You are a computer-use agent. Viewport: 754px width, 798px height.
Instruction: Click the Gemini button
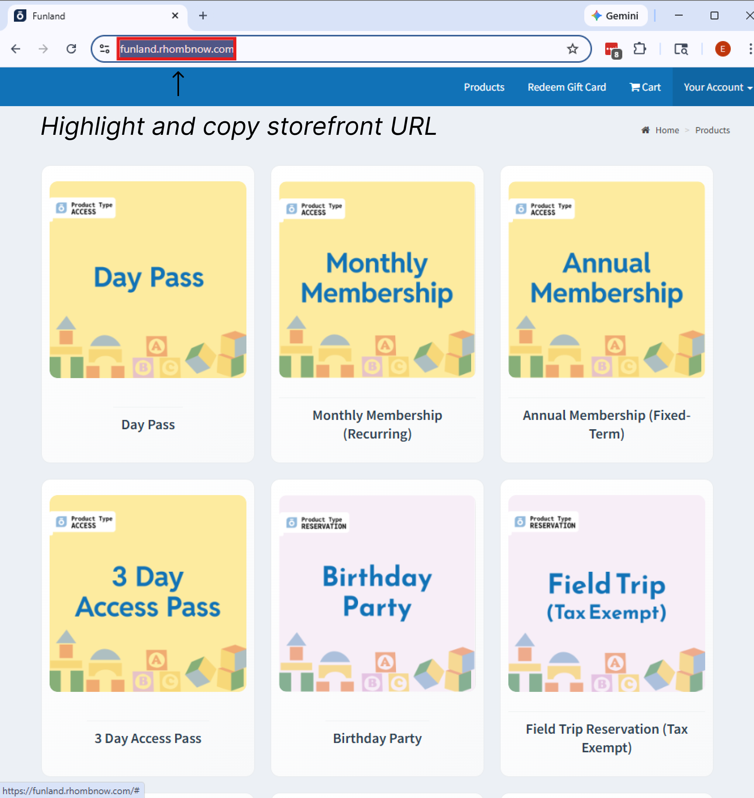coord(615,15)
